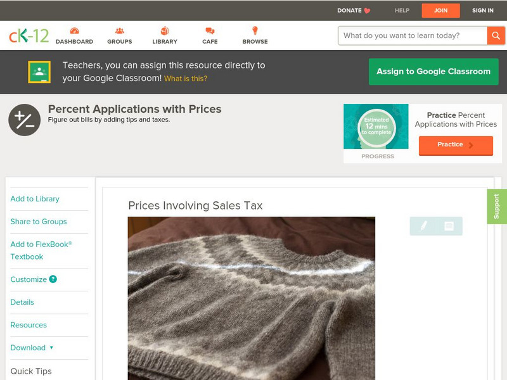Open the Browse menu
Viewport: 507px width, 380px height.
255,32
